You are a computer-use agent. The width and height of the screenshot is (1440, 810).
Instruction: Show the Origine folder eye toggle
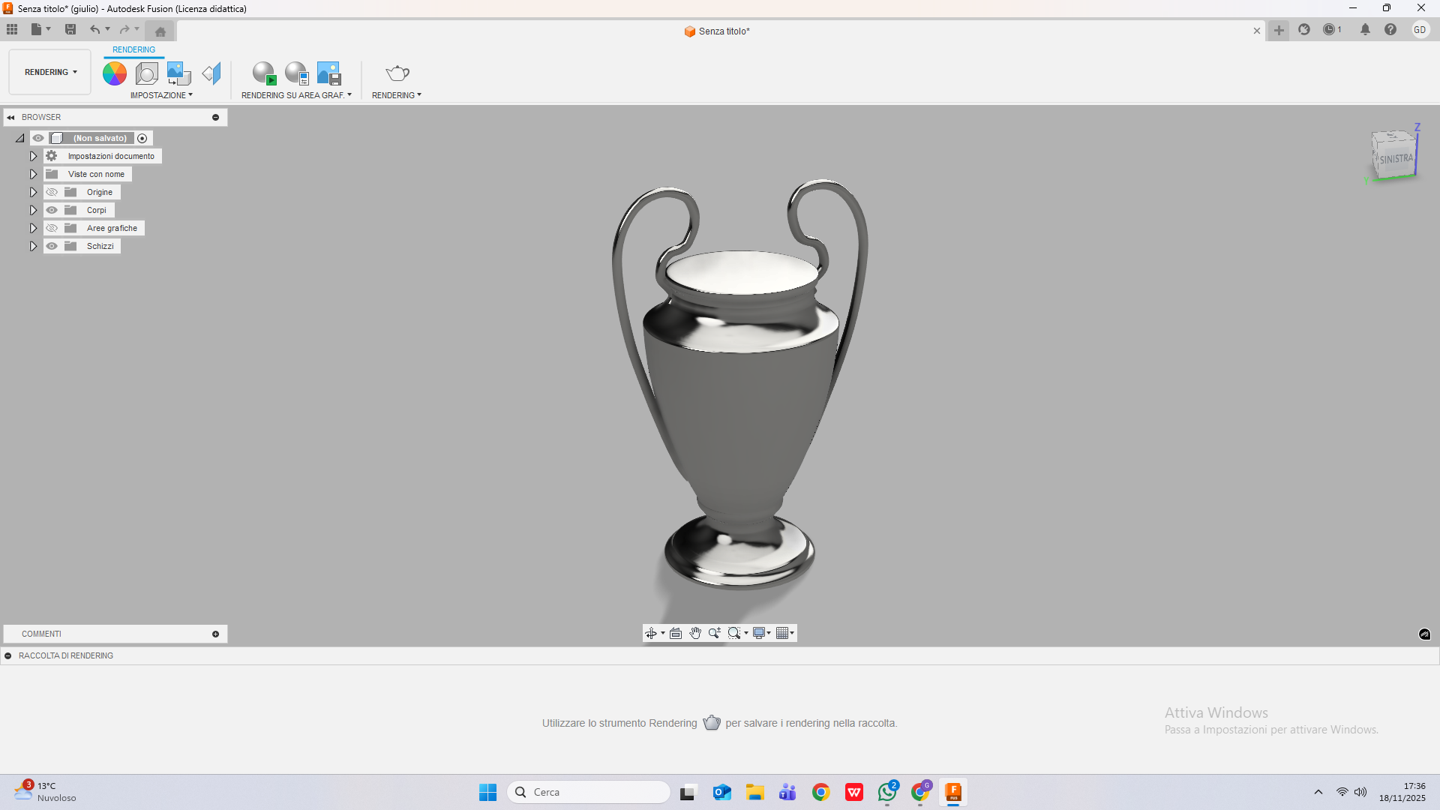pos(52,192)
